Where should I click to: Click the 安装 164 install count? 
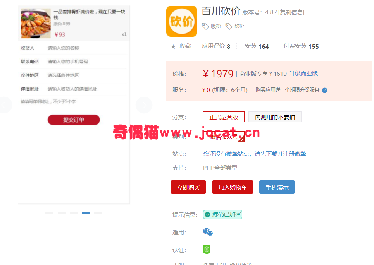coord(257,46)
